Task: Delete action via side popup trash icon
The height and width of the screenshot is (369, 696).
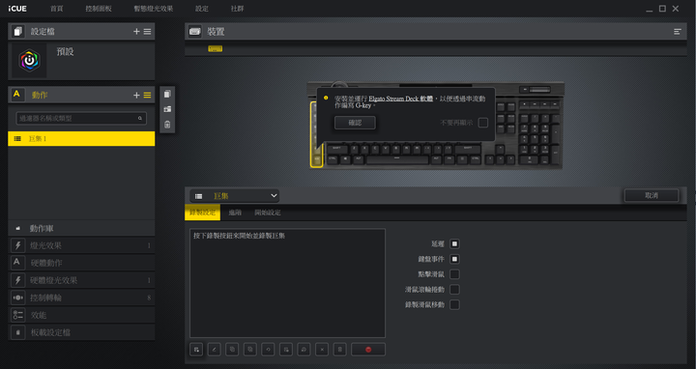Action: click(x=167, y=125)
